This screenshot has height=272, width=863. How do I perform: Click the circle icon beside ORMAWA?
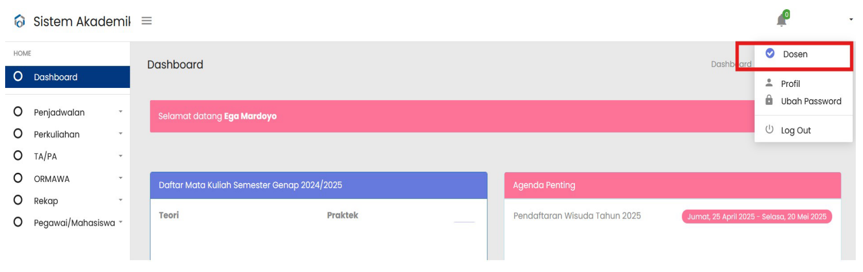pos(18,178)
